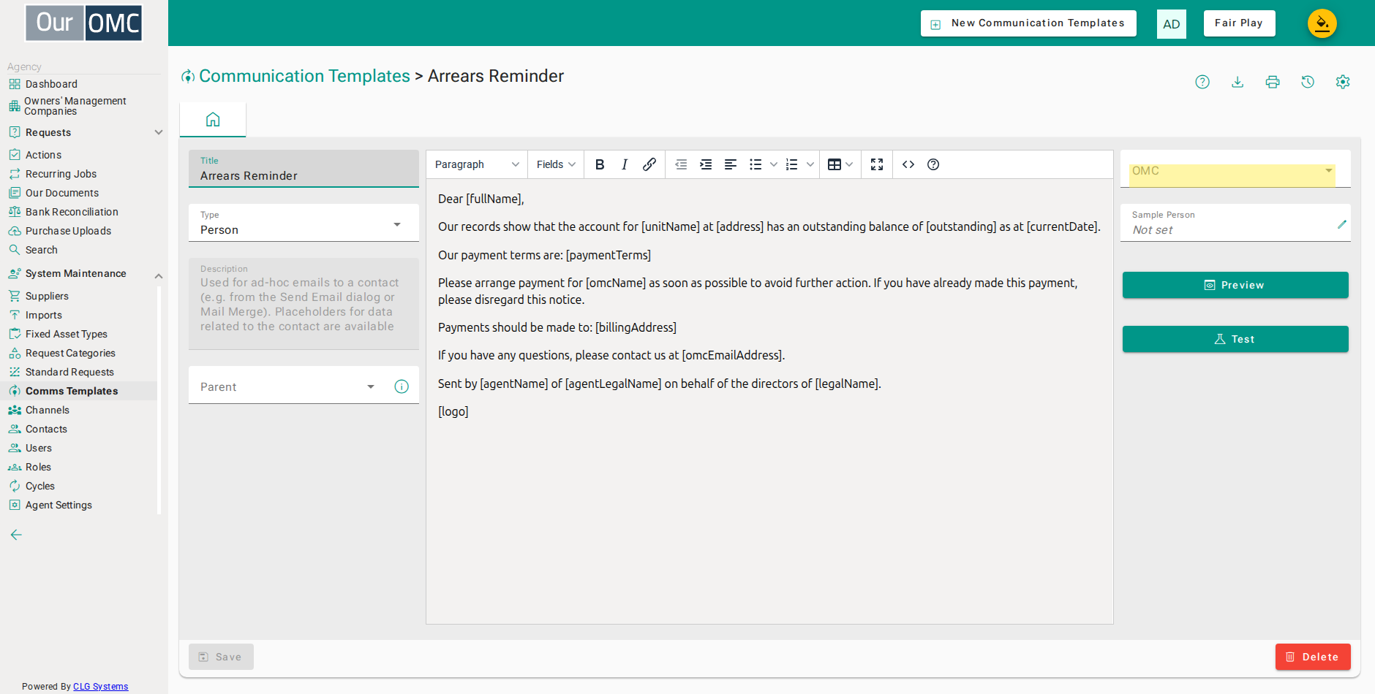Show info about the Parent field
Image resolution: width=1375 pixels, height=694 pixels.
coord(402,386)
